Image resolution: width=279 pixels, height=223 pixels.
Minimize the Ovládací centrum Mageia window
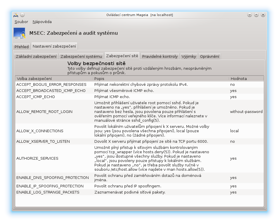(249, 15)
